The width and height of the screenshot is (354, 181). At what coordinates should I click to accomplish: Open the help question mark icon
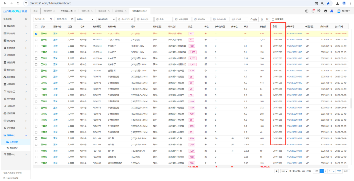(306, 11)
